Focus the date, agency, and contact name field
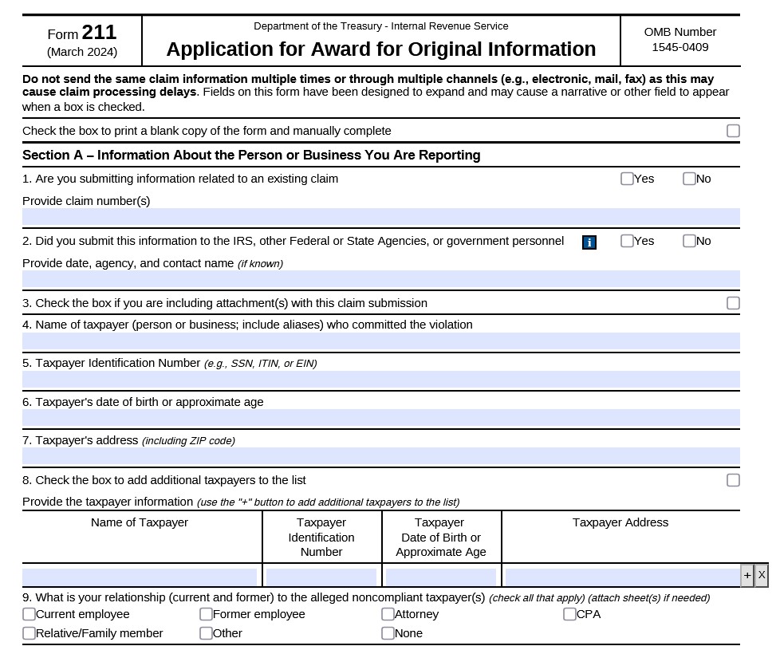 tap(381, 279)
